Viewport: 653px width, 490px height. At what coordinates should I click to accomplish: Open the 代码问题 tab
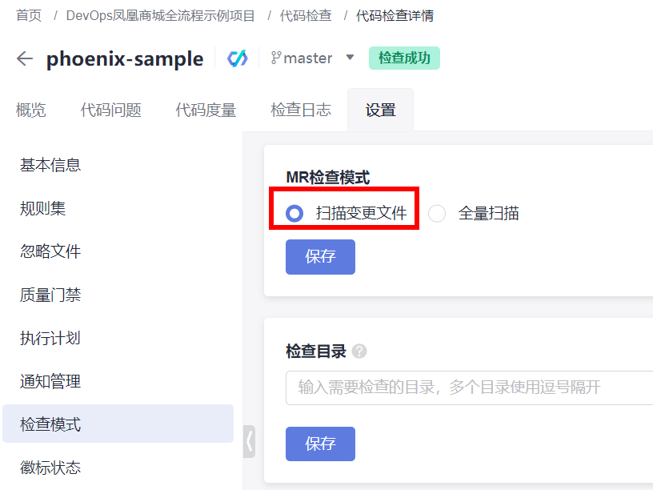coord(111,110)
